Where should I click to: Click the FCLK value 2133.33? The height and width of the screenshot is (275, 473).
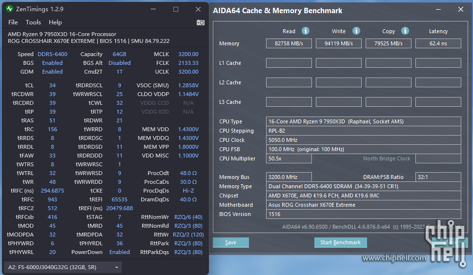tap(188, 63)
